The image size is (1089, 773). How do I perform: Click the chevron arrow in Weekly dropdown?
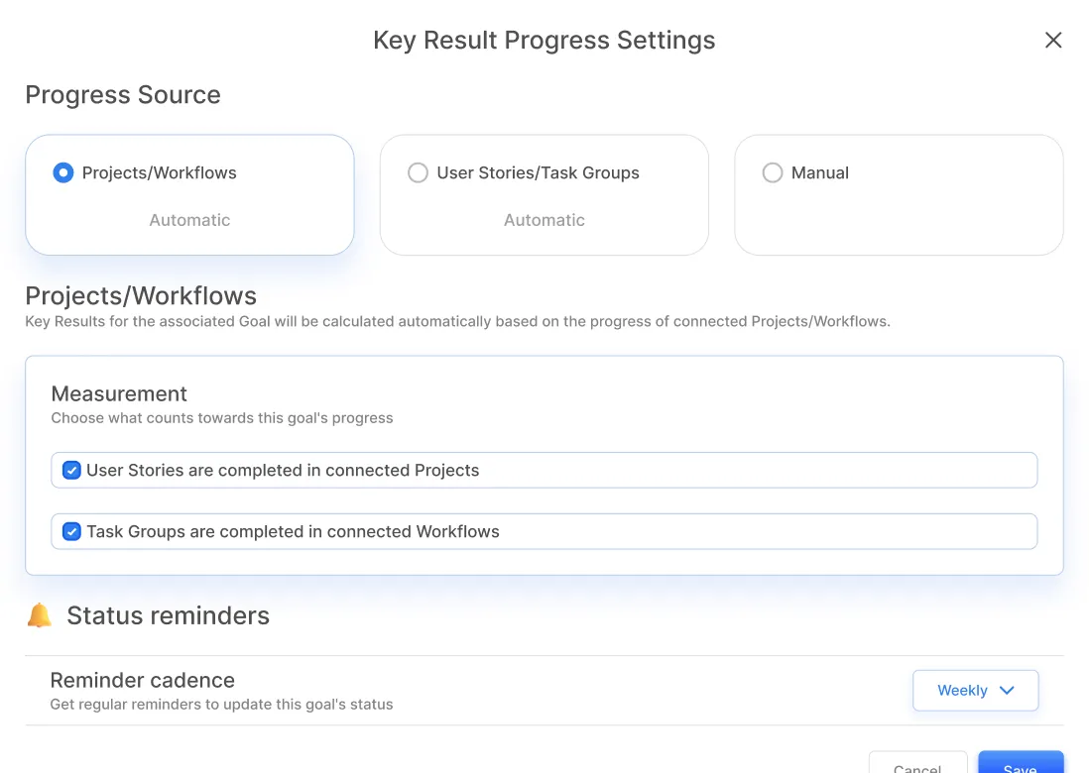tap(1007, 691)
